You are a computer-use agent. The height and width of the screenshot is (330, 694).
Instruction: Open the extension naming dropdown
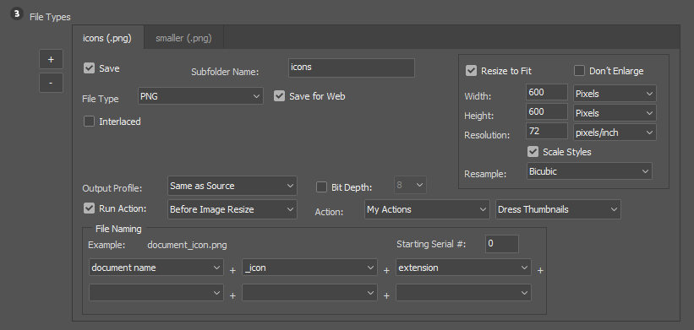tap(463, 268)
